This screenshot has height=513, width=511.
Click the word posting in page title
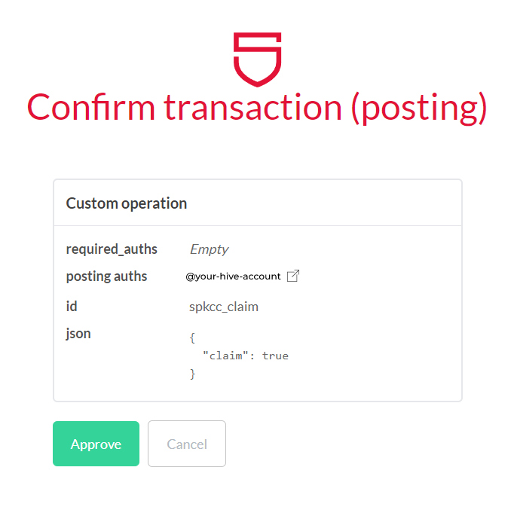[420, 108]
